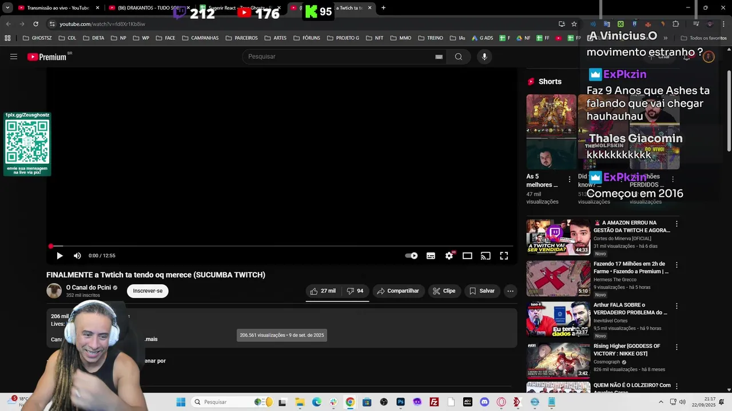The image size is (732, 411).
Task: Open the DIETA bookmarks folder
Action: point(93,38)
